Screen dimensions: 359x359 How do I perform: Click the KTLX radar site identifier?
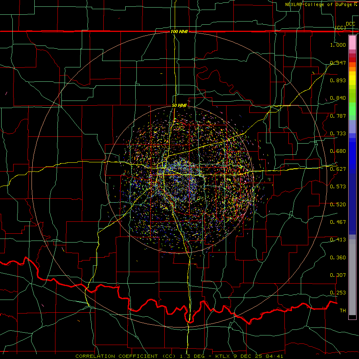pos(223,356)
